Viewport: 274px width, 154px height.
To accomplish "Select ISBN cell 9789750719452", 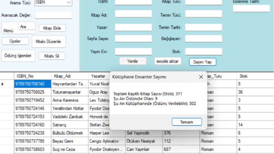I will 33,100.
